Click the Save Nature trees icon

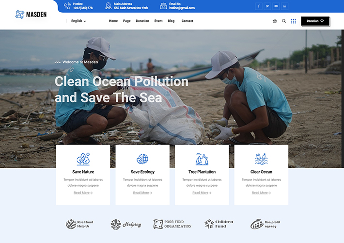[x=83, y=159]
